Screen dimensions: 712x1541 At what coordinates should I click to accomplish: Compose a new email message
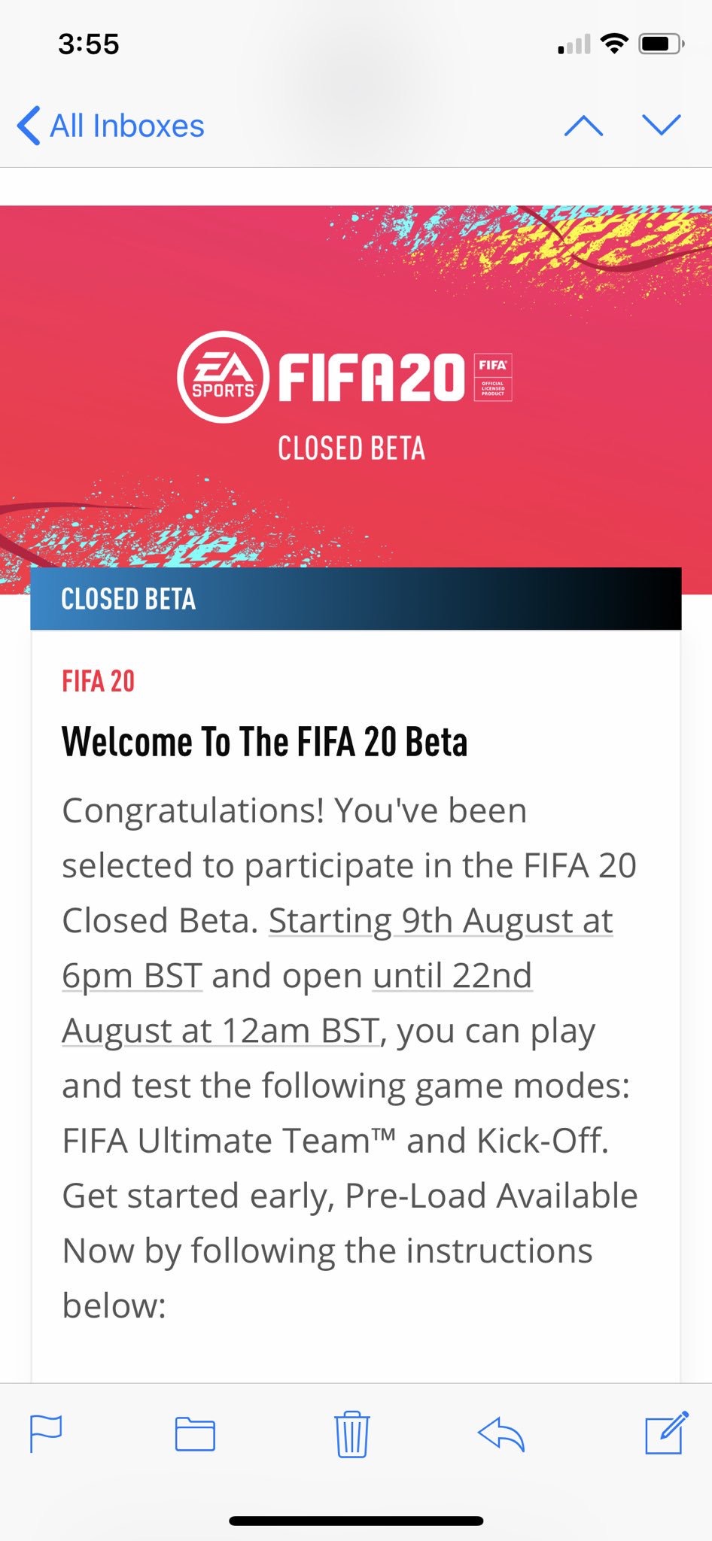[666, 1432]
